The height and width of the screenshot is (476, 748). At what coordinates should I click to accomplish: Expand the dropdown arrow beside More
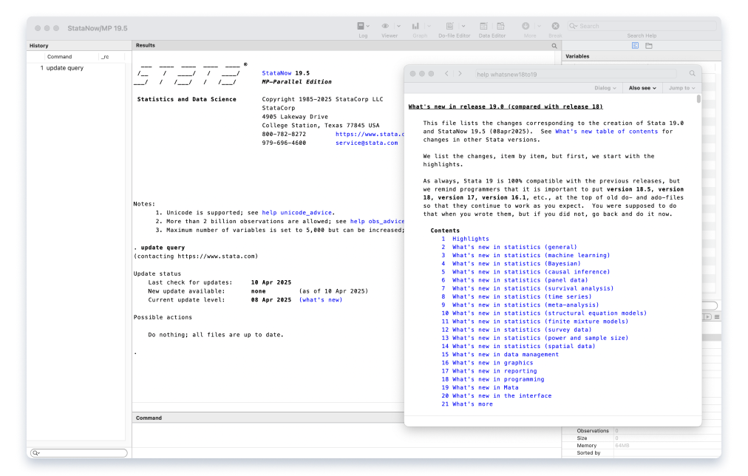[x=539, y=26]
